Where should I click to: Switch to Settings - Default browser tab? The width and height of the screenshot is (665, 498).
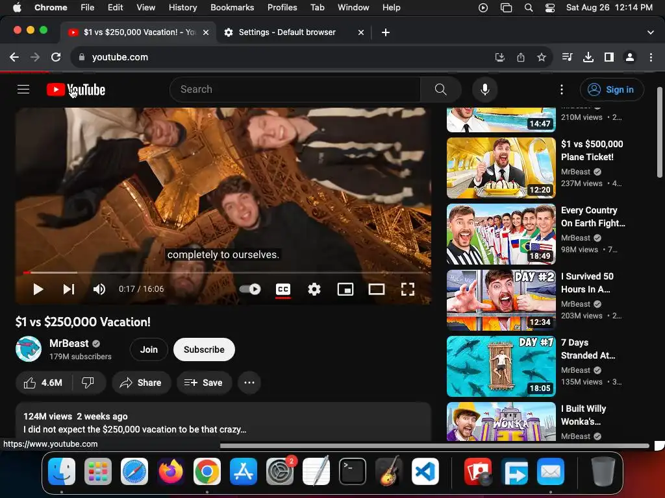(294, 32)
